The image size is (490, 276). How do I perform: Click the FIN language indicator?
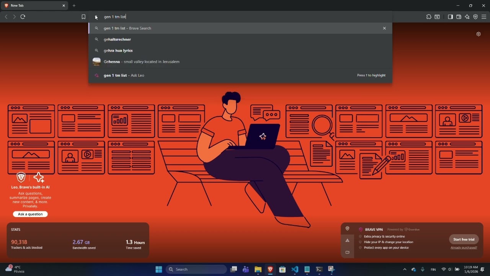pos(433,269)
